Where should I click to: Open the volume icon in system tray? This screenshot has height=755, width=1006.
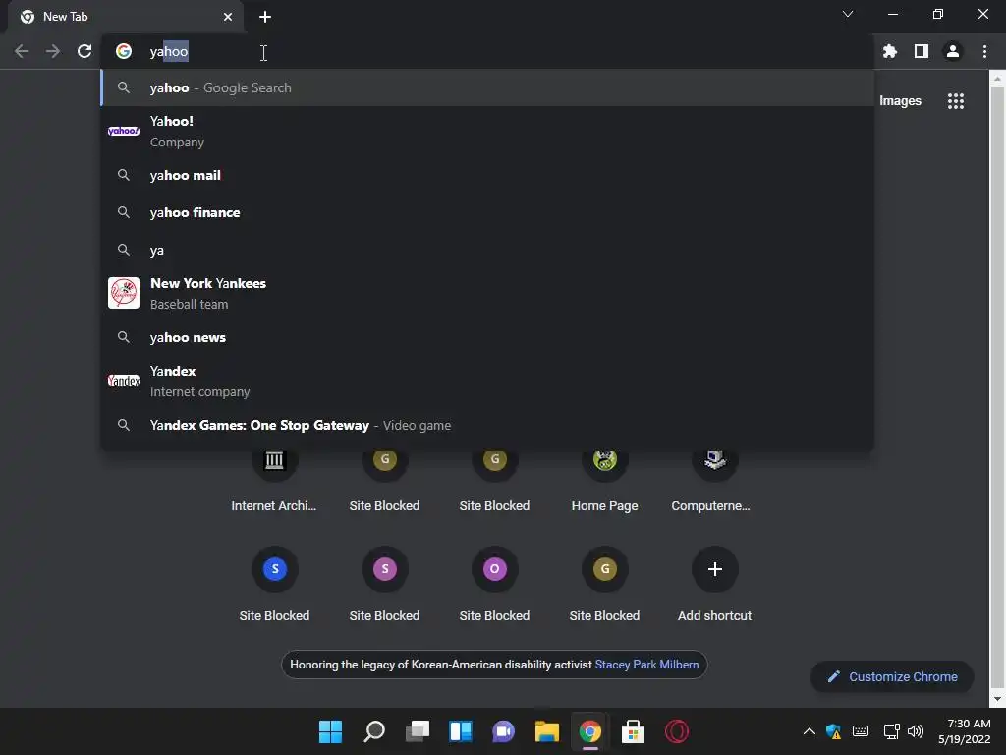point(916,731)
